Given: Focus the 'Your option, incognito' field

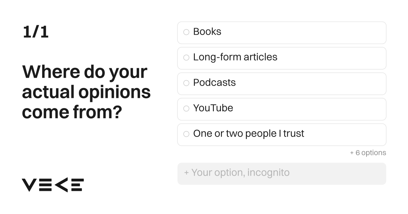Looking at the screenshot, I should [x=282, y=174].
